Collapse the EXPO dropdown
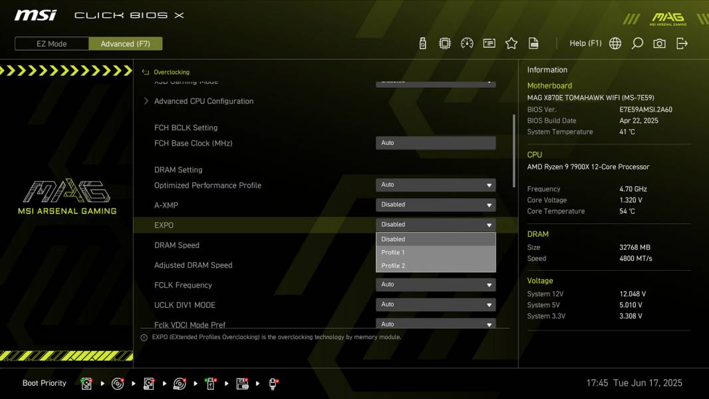Viewport: 709px width, 399px height. pos(436,225)
